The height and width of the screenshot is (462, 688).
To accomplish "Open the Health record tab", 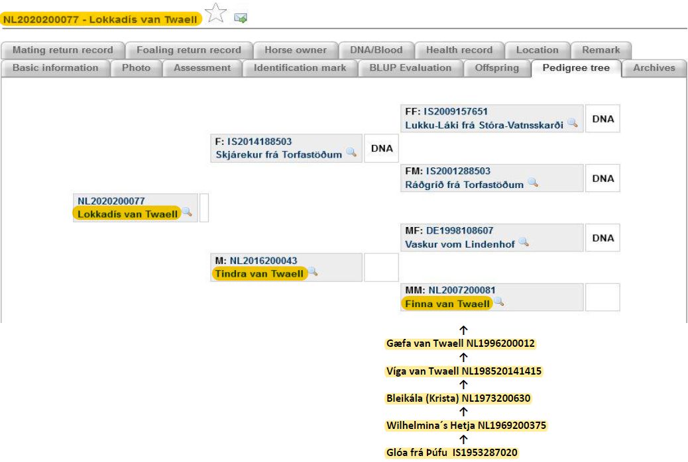I will (x=459, y=50).
